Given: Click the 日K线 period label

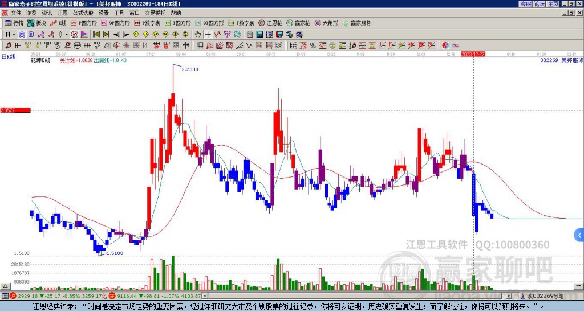Looking at the screenshot, I should click(x=9, y=57).
